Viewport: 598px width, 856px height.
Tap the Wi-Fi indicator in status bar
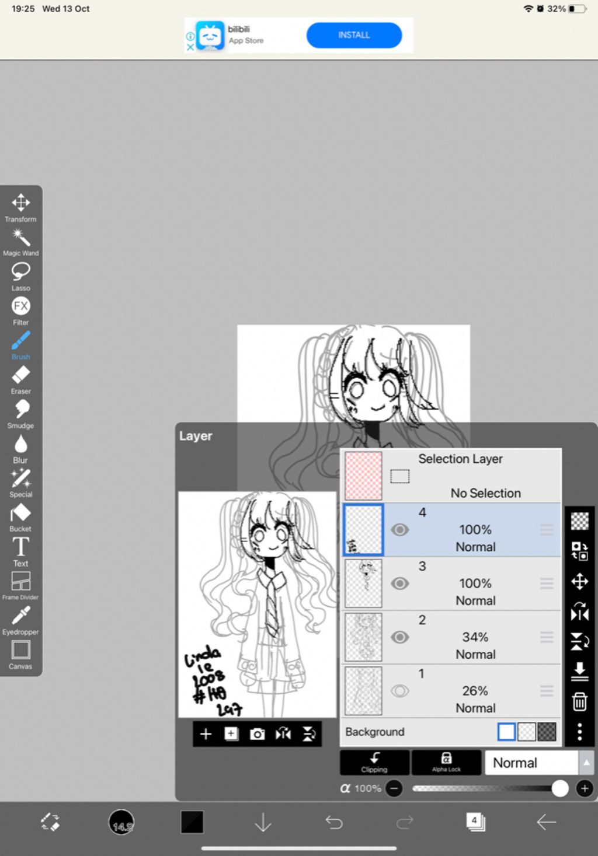click(x=529, y=9)
